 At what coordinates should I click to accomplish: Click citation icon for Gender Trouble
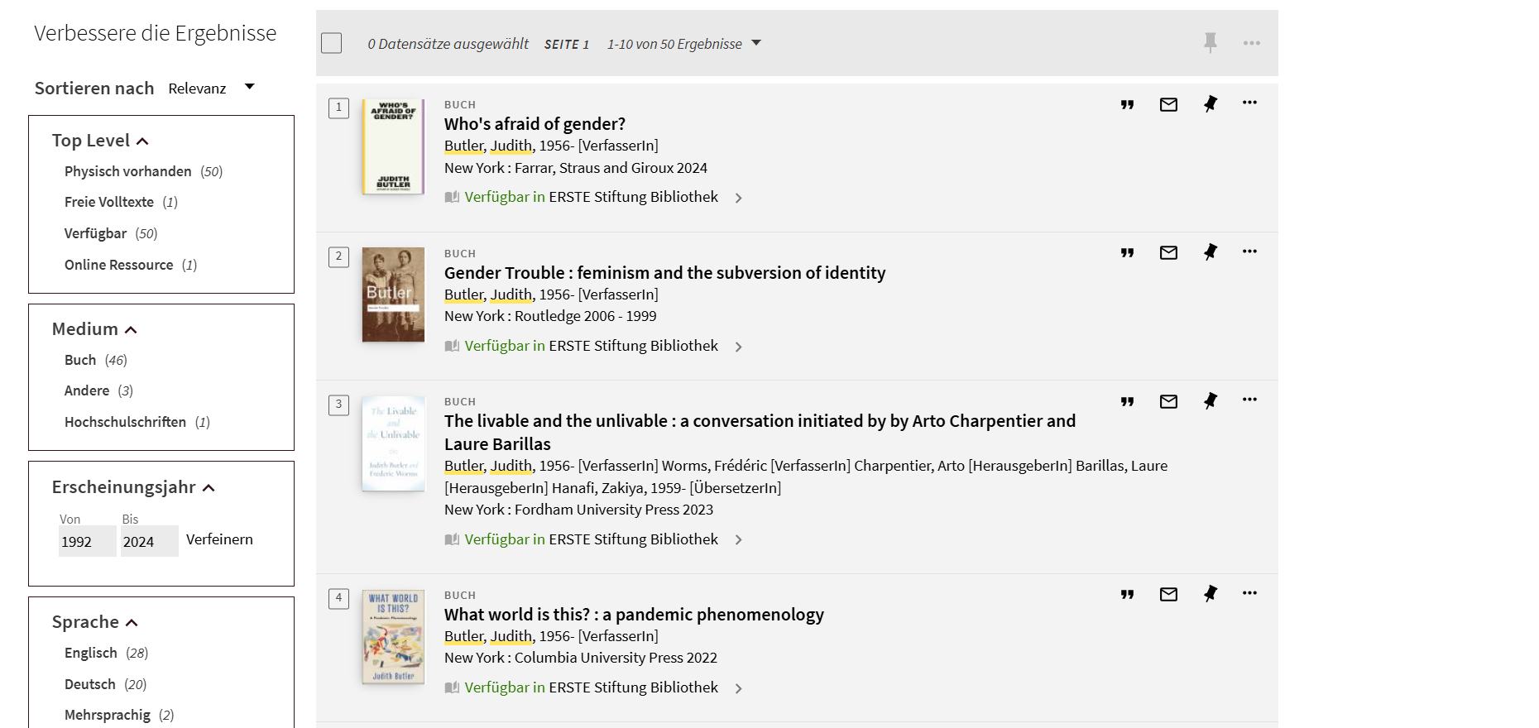click(1127, 252)
